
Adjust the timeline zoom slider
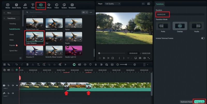[x=126, y=65]
